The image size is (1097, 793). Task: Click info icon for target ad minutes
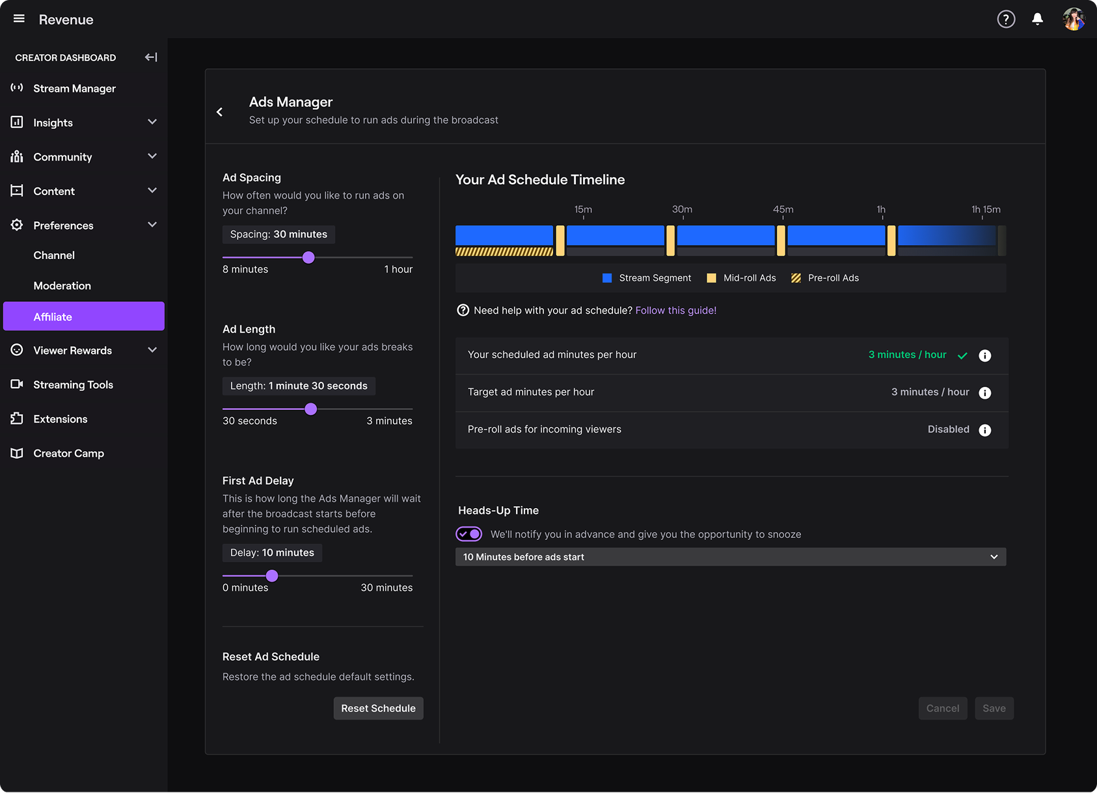(984, 393)
